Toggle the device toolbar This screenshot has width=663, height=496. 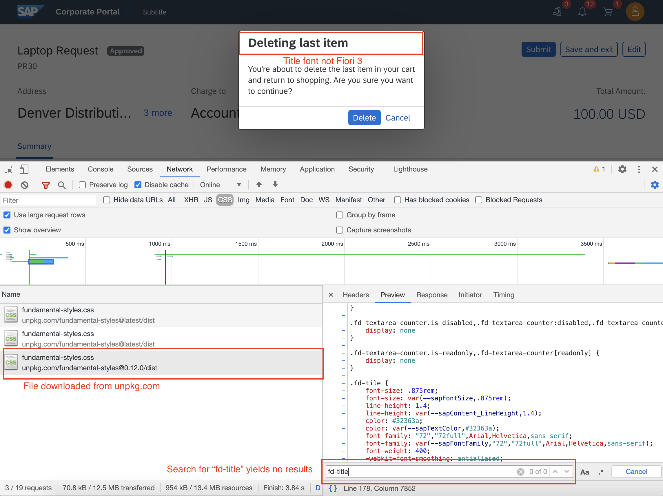[24, 169]
